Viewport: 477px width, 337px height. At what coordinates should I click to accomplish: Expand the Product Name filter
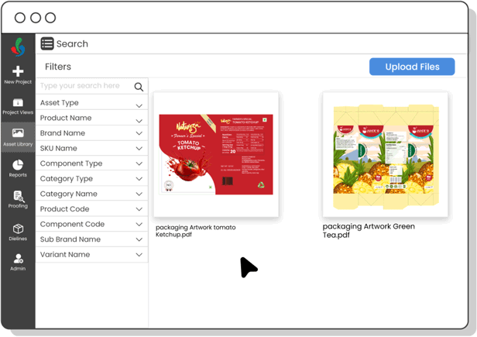(91, 118)
